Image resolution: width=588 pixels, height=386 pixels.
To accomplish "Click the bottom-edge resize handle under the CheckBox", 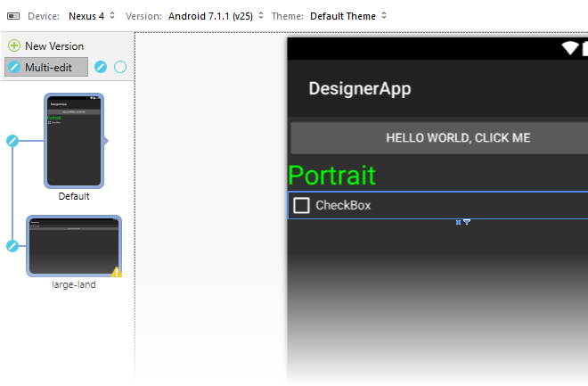I will pyautogui.click(x=458, y=223).
